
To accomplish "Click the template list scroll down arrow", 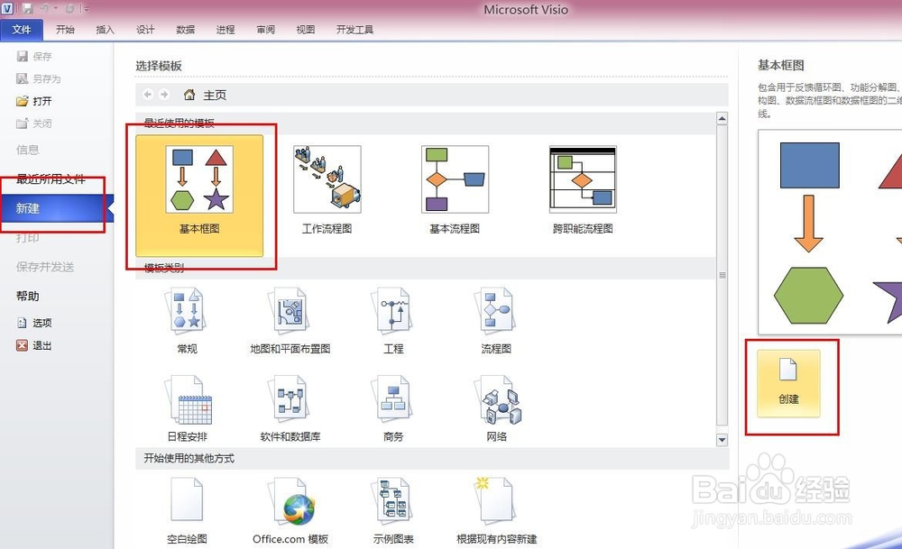I will (722, 440).
